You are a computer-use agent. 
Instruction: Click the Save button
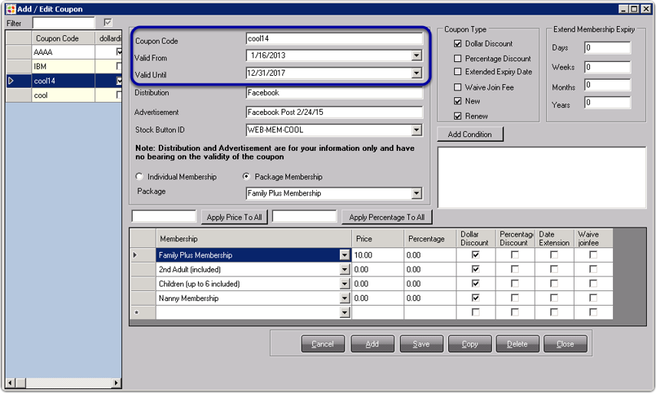[x=421, y=344]
